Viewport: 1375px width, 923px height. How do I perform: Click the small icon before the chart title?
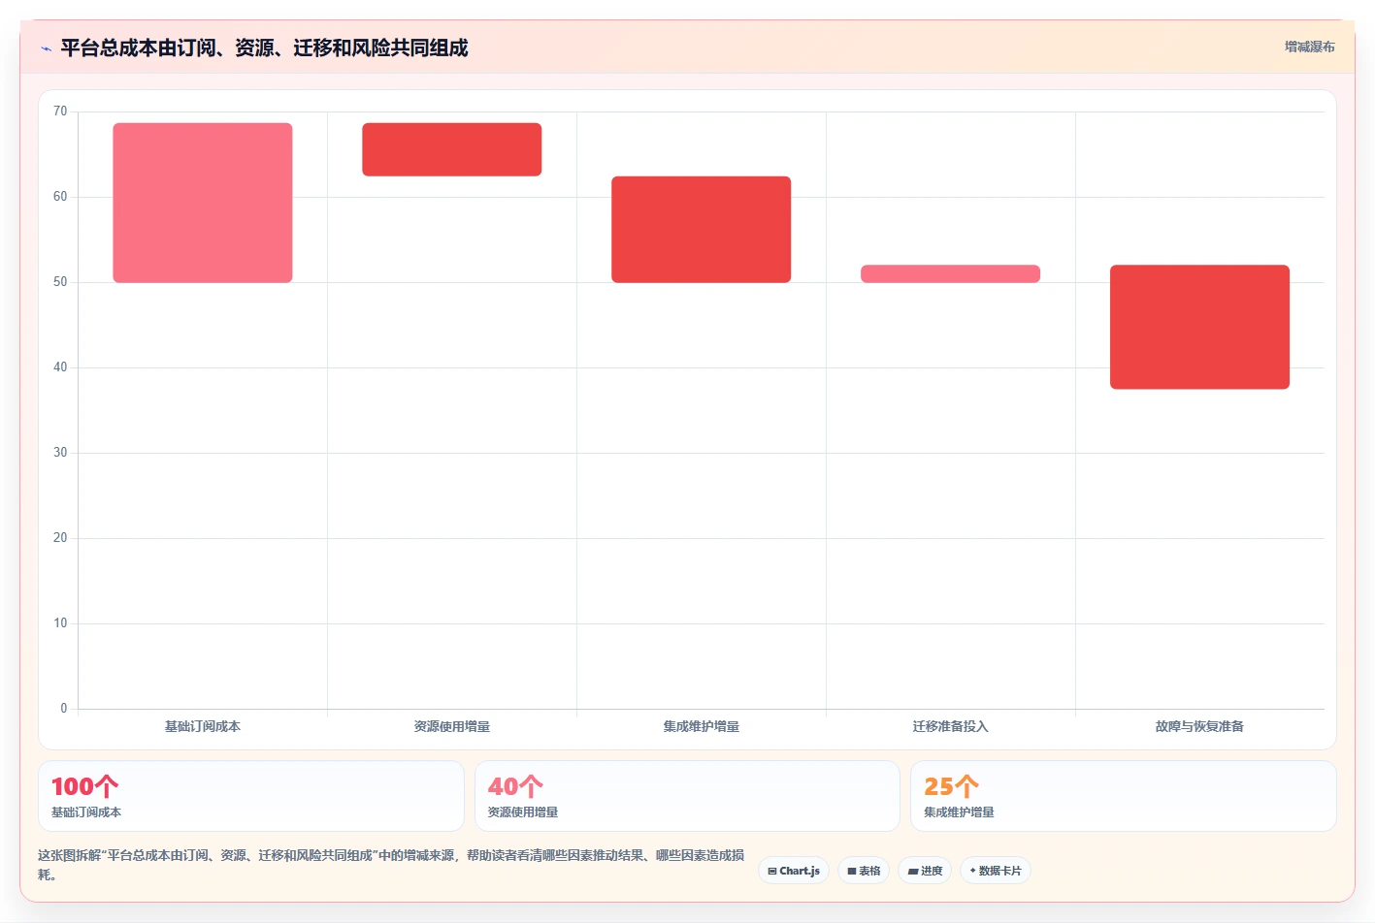(x=46, y=48)
